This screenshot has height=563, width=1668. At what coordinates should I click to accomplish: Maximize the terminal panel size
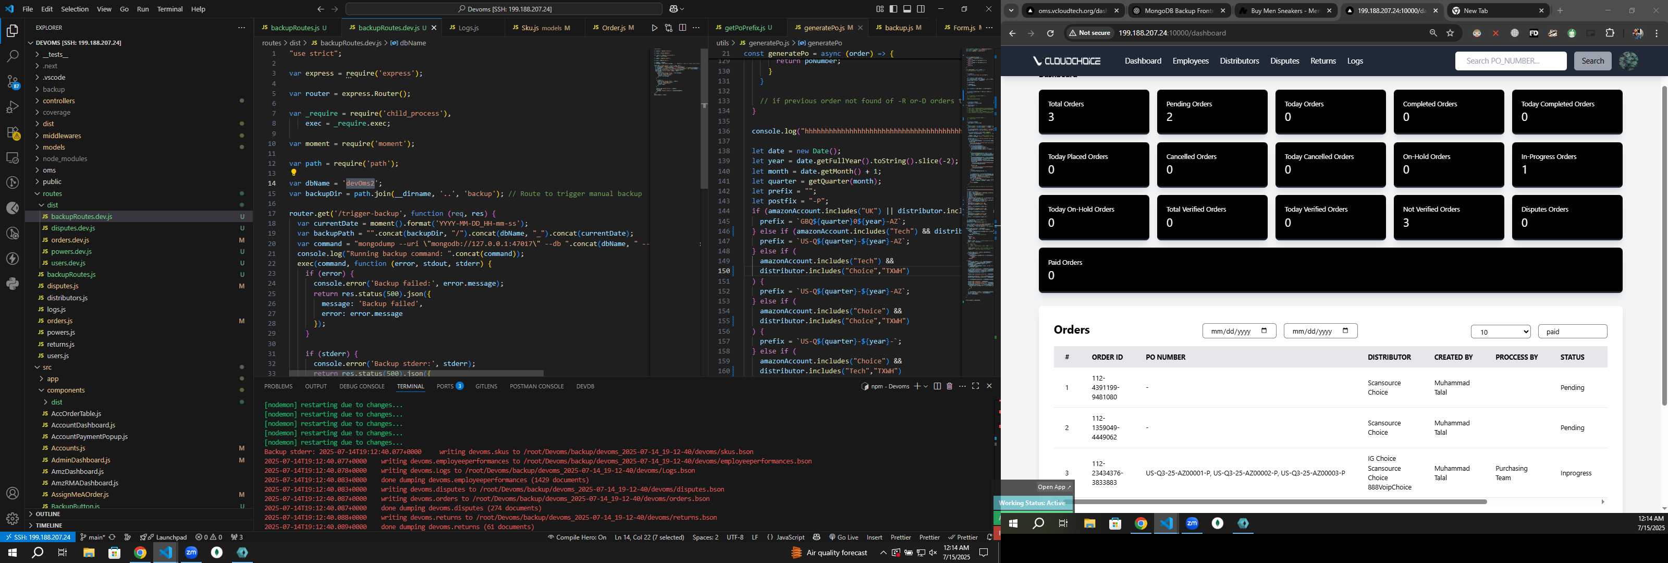point(975,386)
